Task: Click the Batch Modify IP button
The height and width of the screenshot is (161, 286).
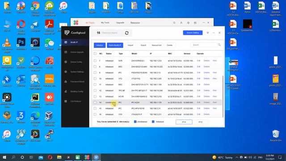Action: click(115, 45)
